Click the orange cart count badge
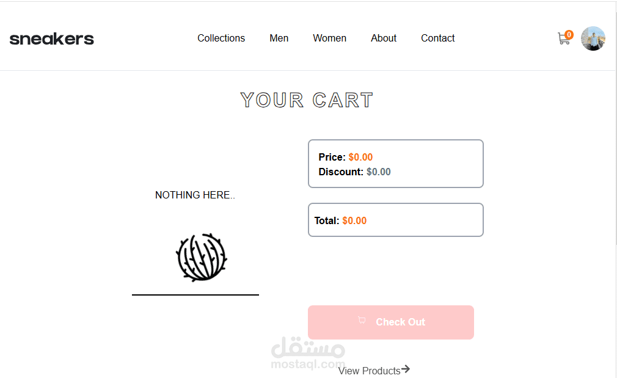This screenshot has width=617, height=378. 569,35
